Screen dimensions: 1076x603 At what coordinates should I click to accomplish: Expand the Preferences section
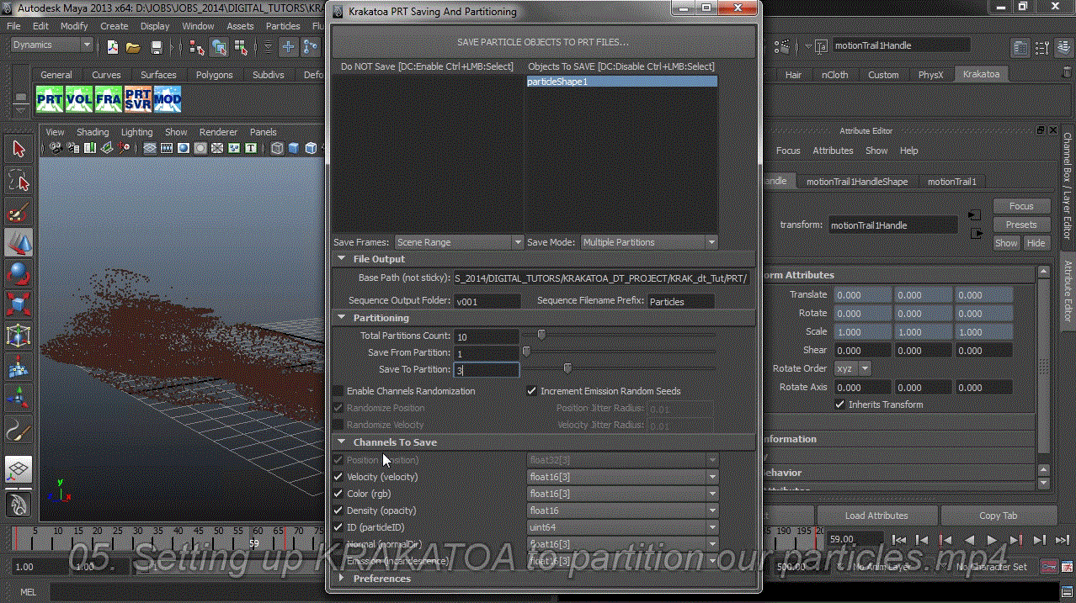click(x=342, y=579)
